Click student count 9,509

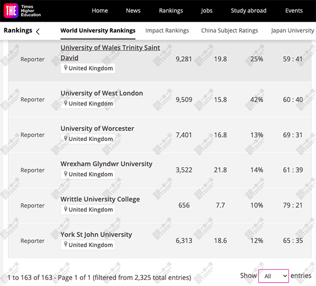(184, 99)
